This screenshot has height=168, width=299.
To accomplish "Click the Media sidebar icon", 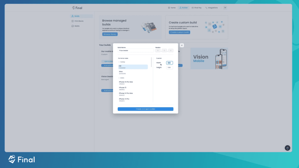I will coord(72,26).
